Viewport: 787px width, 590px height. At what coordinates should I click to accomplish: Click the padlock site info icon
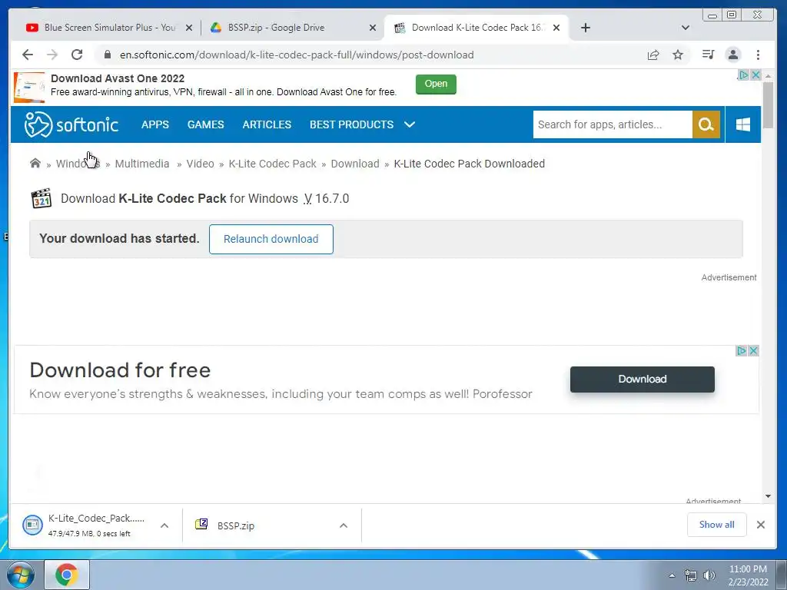pyautogui.click(x=107, y=55)
